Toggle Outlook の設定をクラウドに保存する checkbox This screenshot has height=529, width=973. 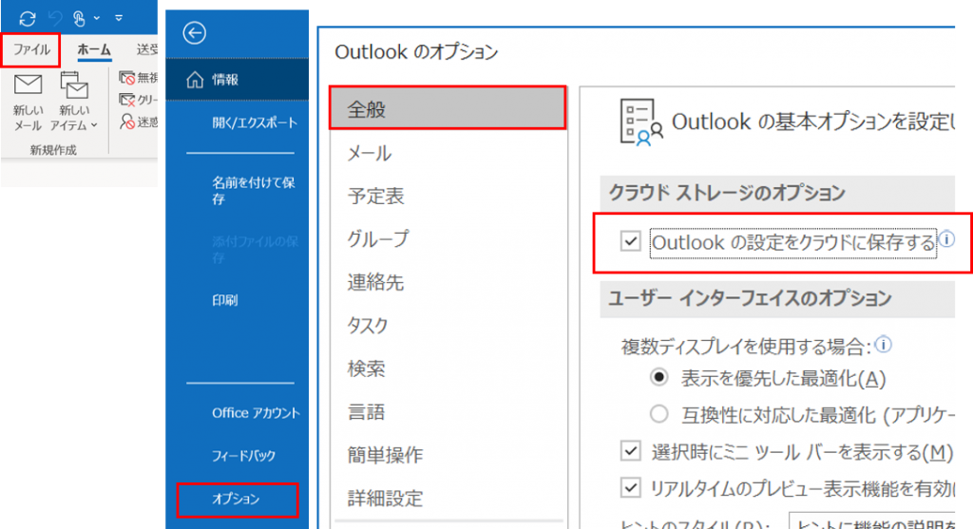click(x=631, y=240)
